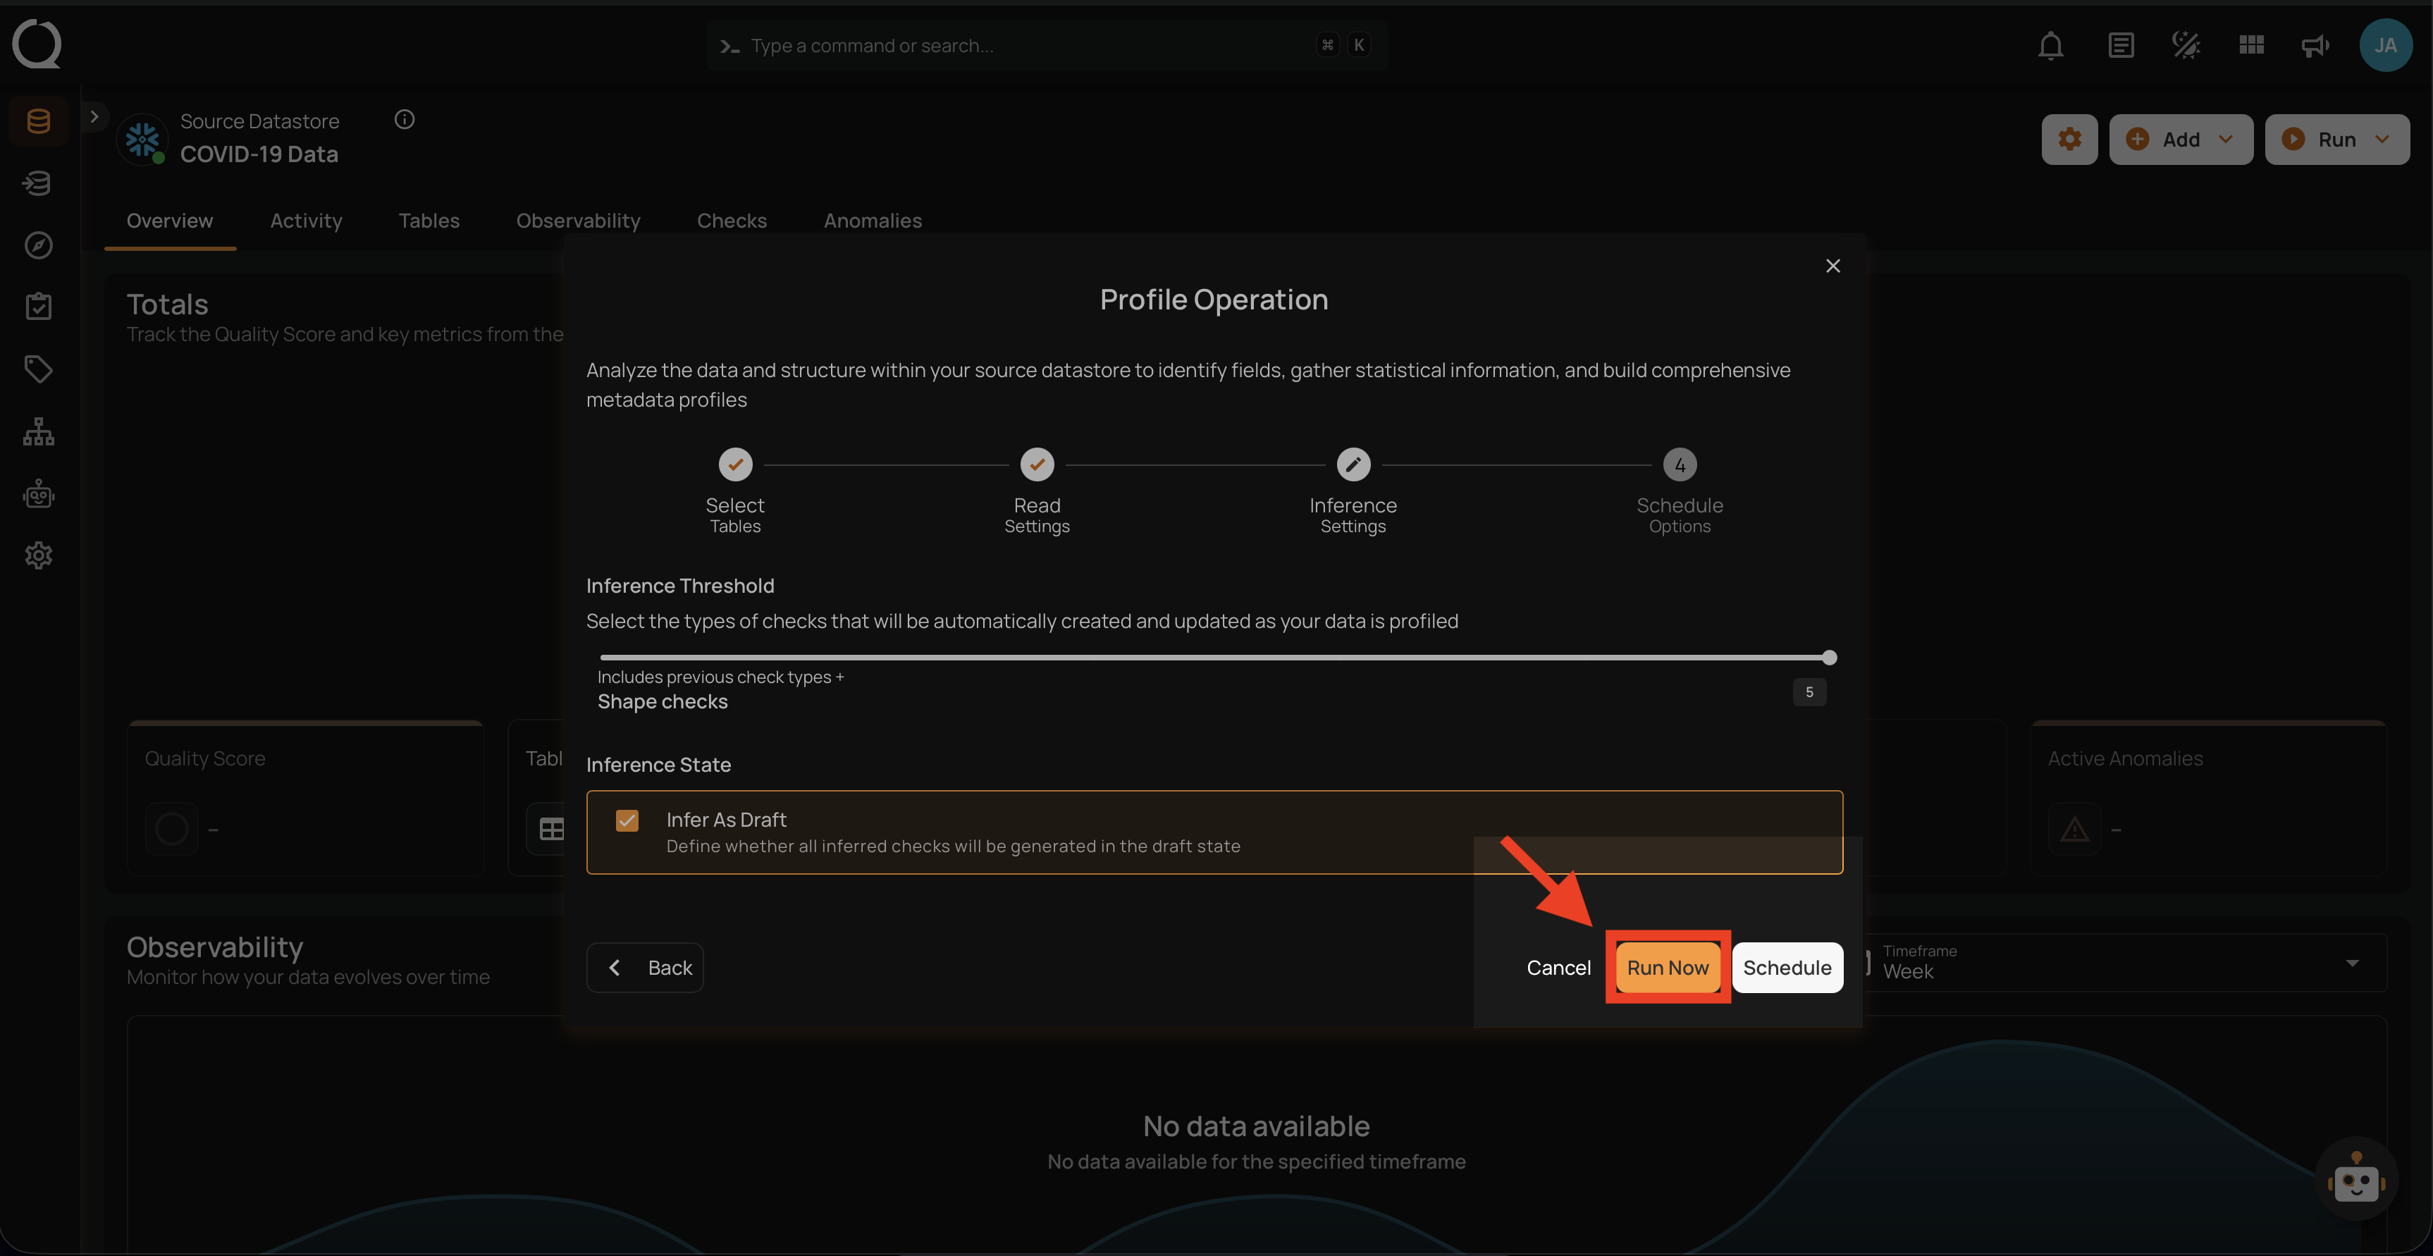The width and height of the screenshot is (2433, 1256).
Task: Open the Datastores panel in the sidebar
Action: tap(38, 120)
